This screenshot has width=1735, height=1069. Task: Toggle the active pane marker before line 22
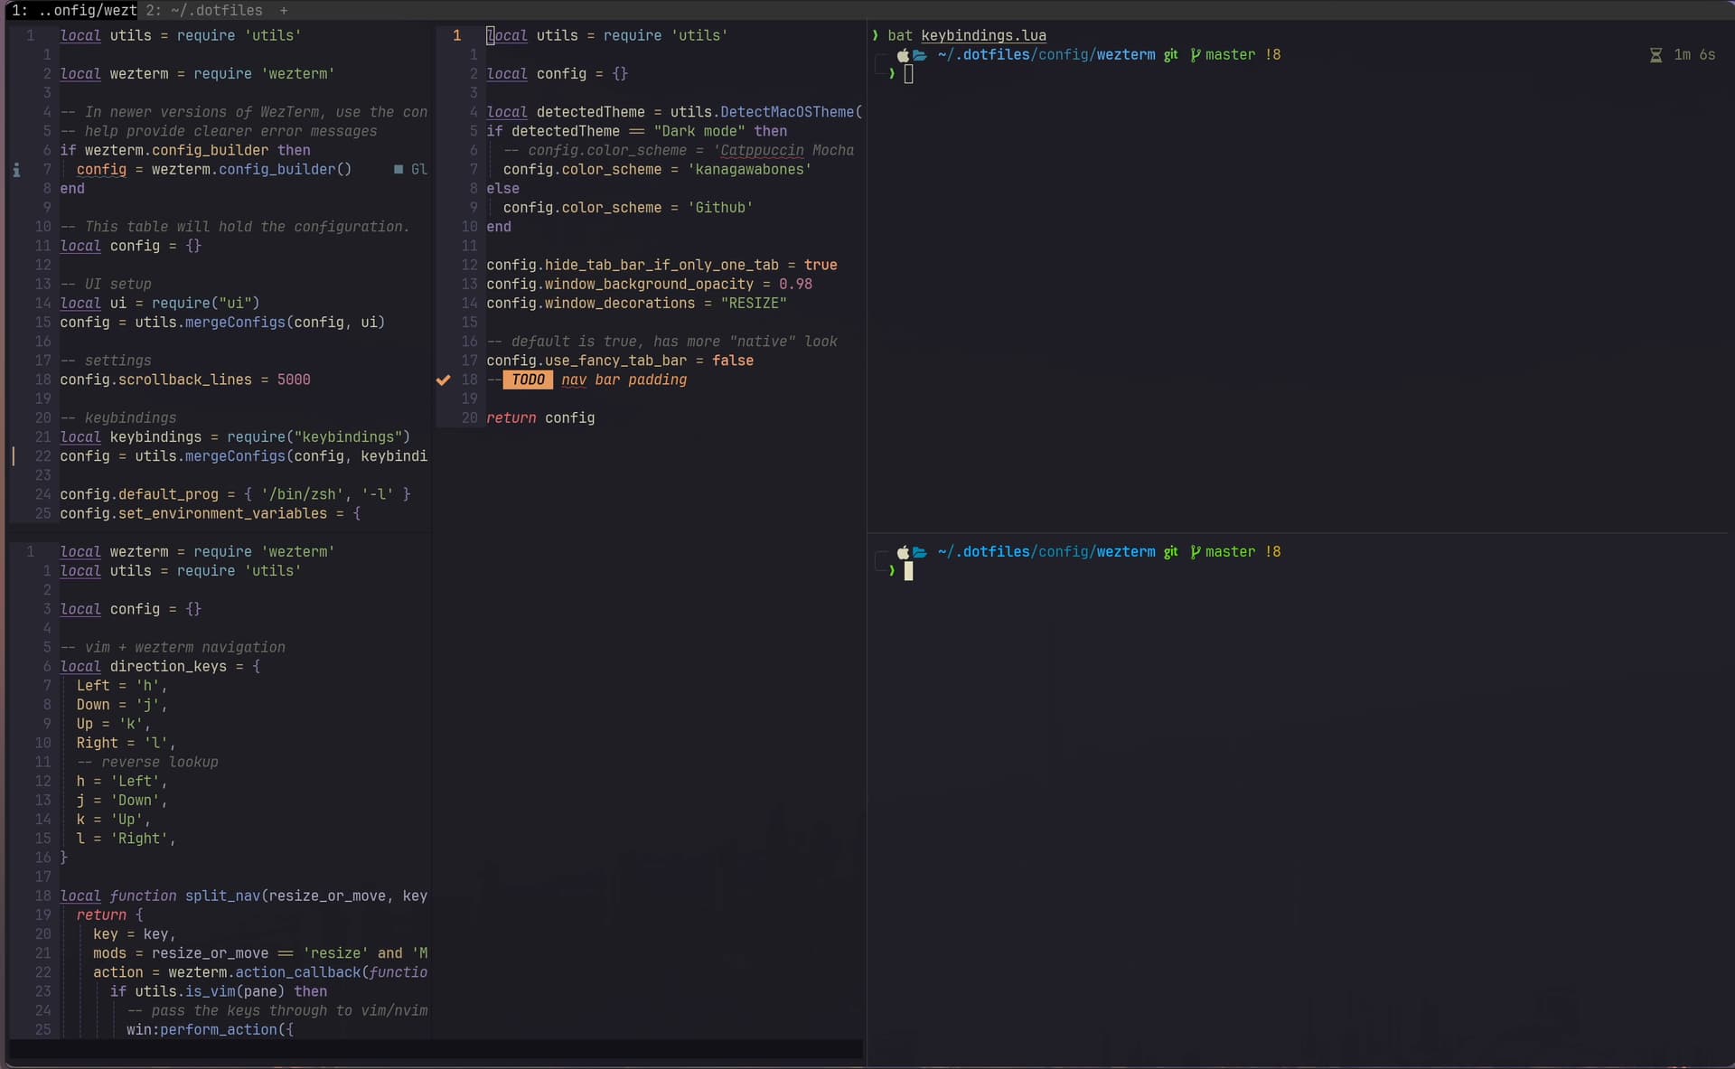tap(14, 456)
